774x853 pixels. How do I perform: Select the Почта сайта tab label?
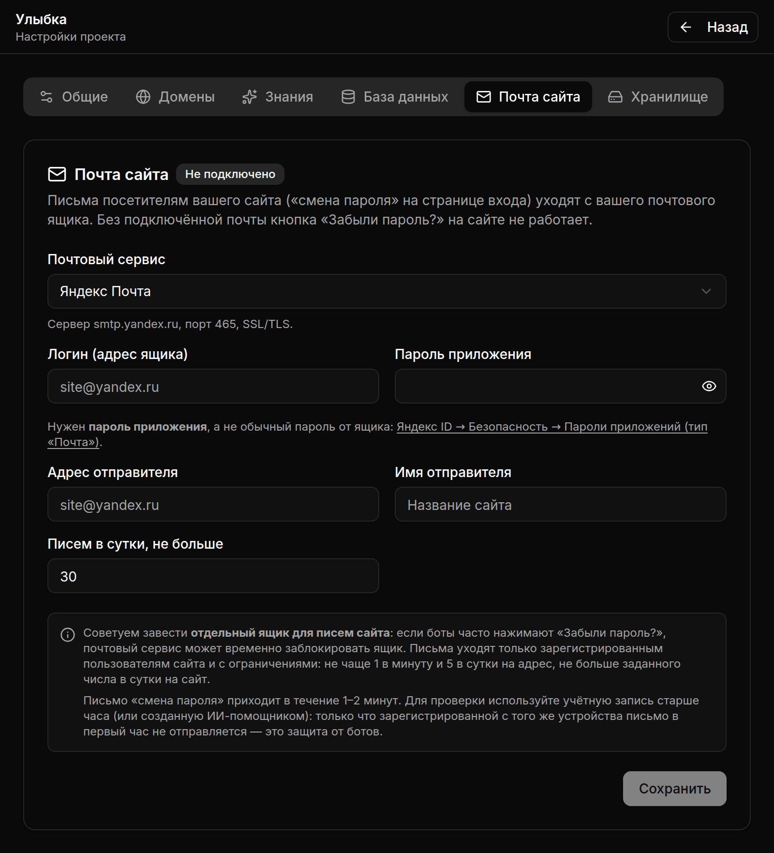[x=539, y=97]
